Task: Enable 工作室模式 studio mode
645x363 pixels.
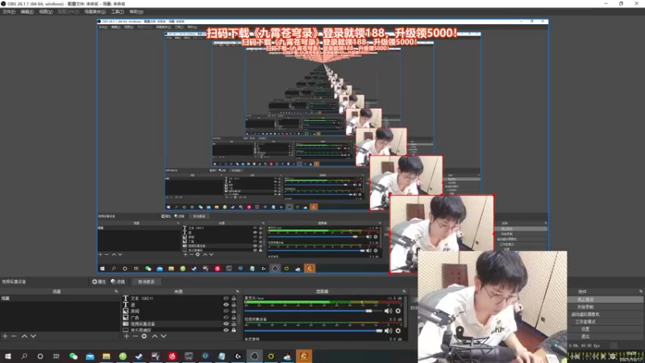Action: tap(585, 322)
